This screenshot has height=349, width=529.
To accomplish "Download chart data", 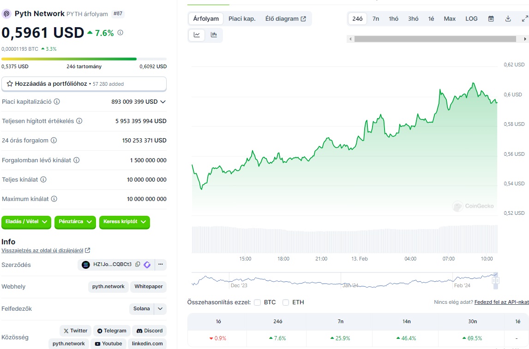I will tap(508, 19).
